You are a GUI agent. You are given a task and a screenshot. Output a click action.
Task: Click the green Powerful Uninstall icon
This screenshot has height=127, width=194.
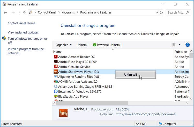(x=94, y=45)
